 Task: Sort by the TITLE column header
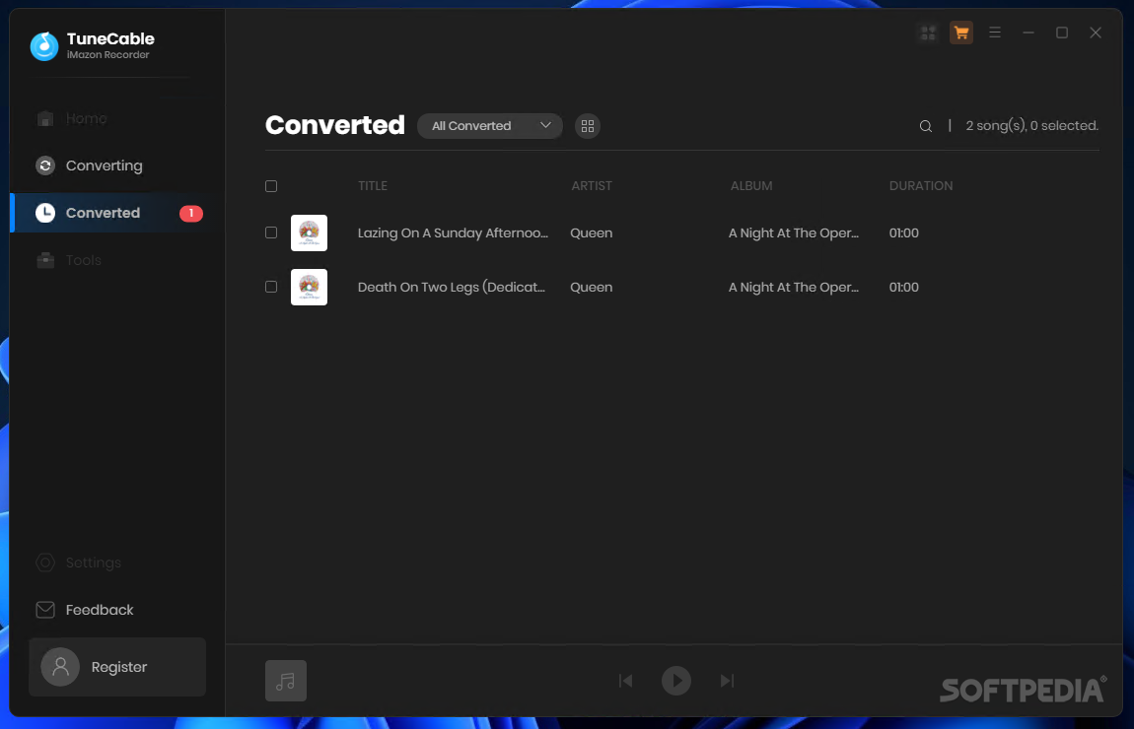tap(373, 185)
